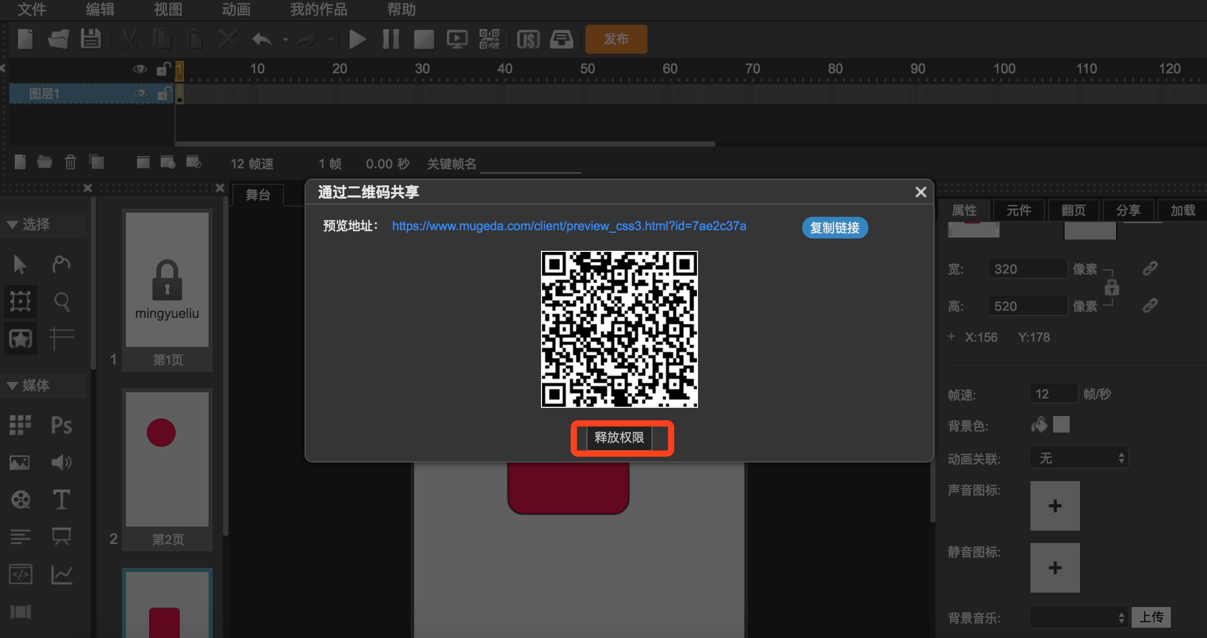Click the inbox tray toolbar icon

coord(561,39)
